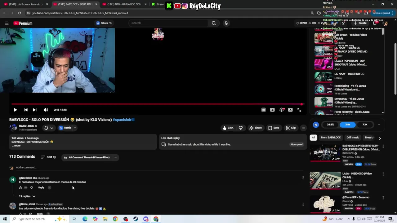Open the Filters dropdown in header
This screenshot has height=223, width=397.
[104, 23]
